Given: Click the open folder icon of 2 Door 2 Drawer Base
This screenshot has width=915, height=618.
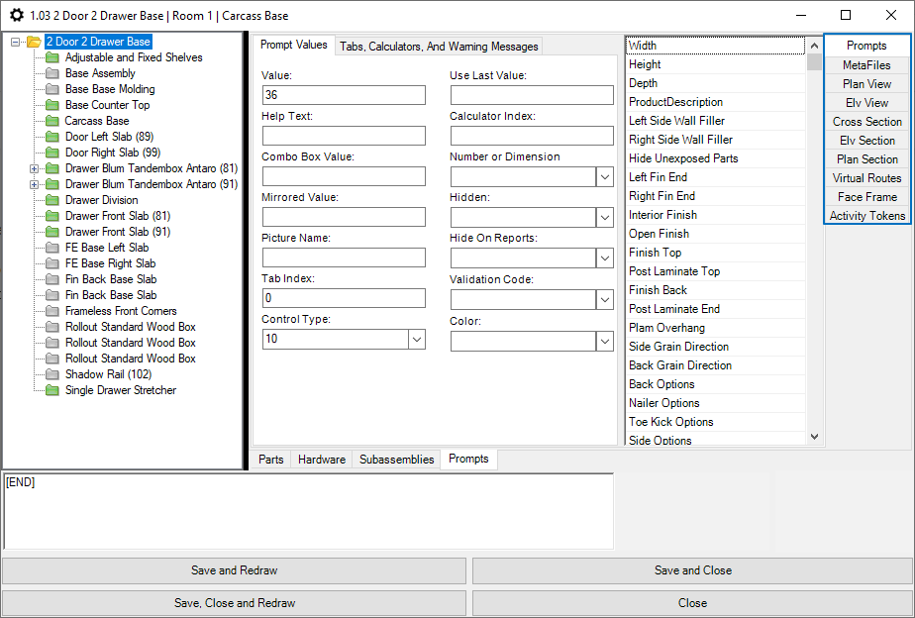Looking at the screenshot, I should (x=35, y=42).
